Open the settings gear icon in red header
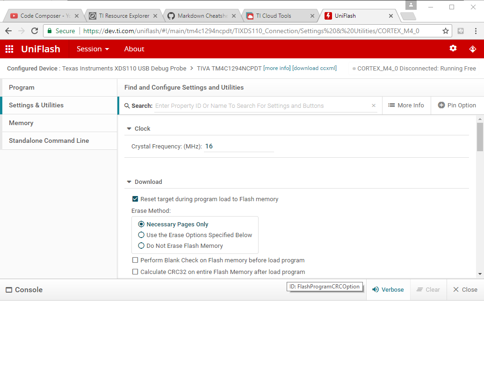484x372 pixels. tap(453, 49)
